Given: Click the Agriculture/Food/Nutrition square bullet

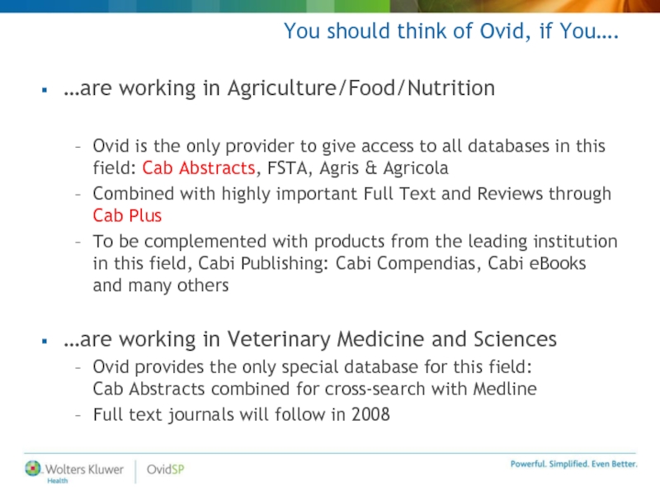Looking at the screenshot, I should [x=45, y=90].
